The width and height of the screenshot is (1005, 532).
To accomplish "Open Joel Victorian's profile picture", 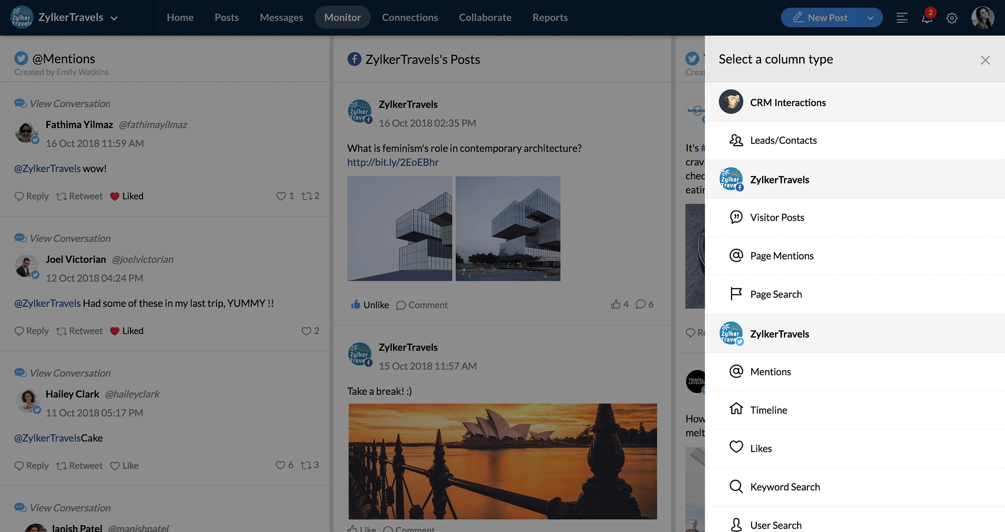I will [x=27, y=266].
